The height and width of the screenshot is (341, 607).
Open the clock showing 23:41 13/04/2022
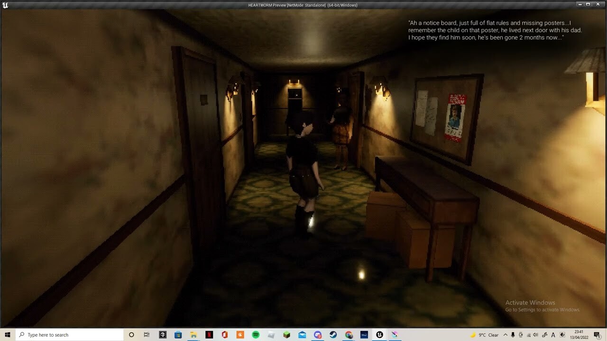[x=579, y=335]
